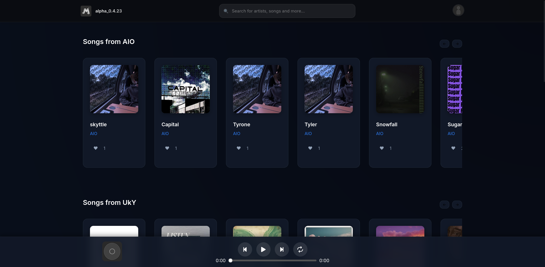Like the Sugar song heart
Screen dimensions: 545x267
[x=453, y=148]
